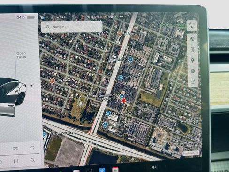Tap the Plantation, FL map label
Screen dimensions: 229x172
(191, 153)
